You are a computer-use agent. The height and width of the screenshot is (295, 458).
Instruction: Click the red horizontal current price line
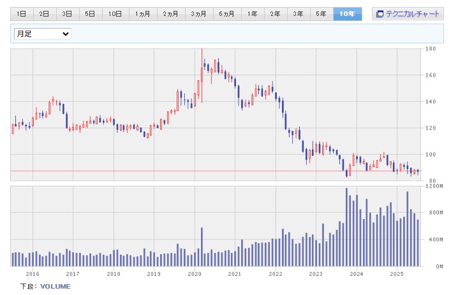216,170
